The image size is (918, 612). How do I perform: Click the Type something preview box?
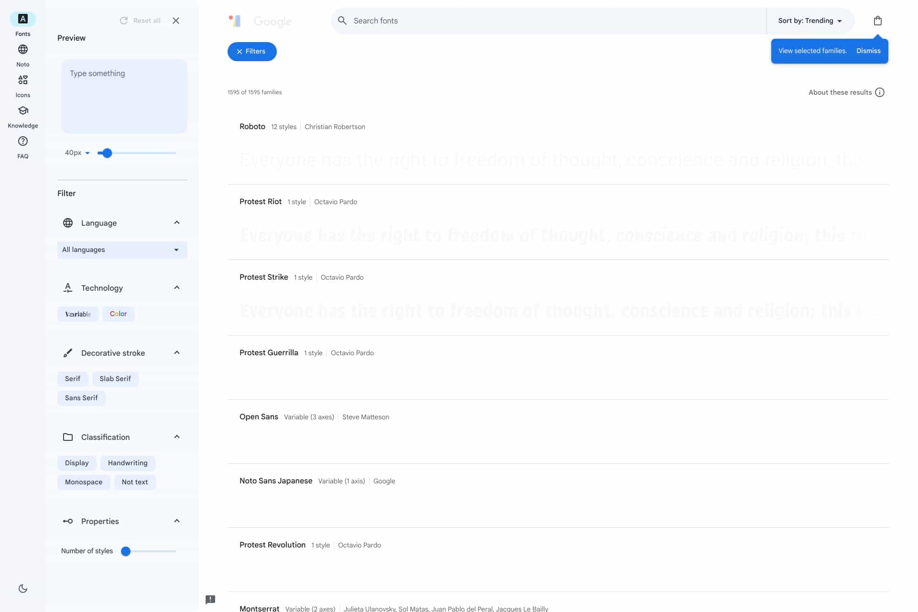pos(124,96)
